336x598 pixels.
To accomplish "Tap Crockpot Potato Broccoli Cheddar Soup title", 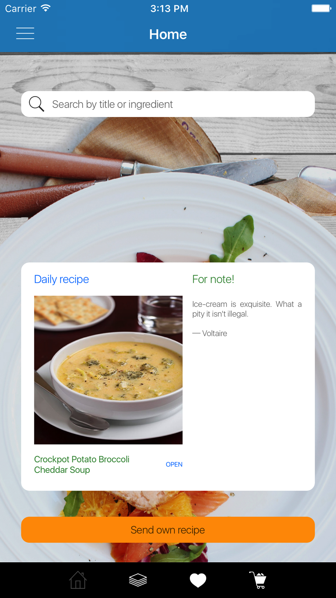I will (x=82, y=464).
